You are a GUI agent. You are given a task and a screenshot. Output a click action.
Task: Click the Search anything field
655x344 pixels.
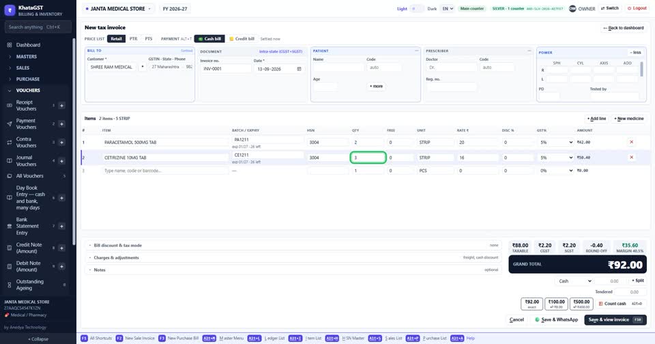(x=38, y=27)
